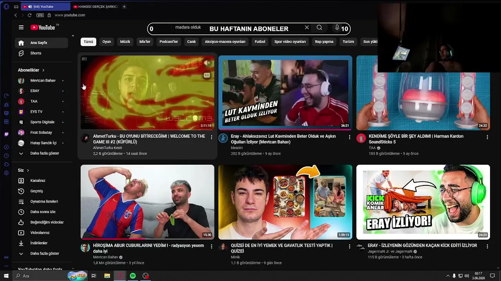Open the GX Corner icon beside the tabs
Image resolution: width=501 pixels, height=281 pixels.
(x=16, y=7)
